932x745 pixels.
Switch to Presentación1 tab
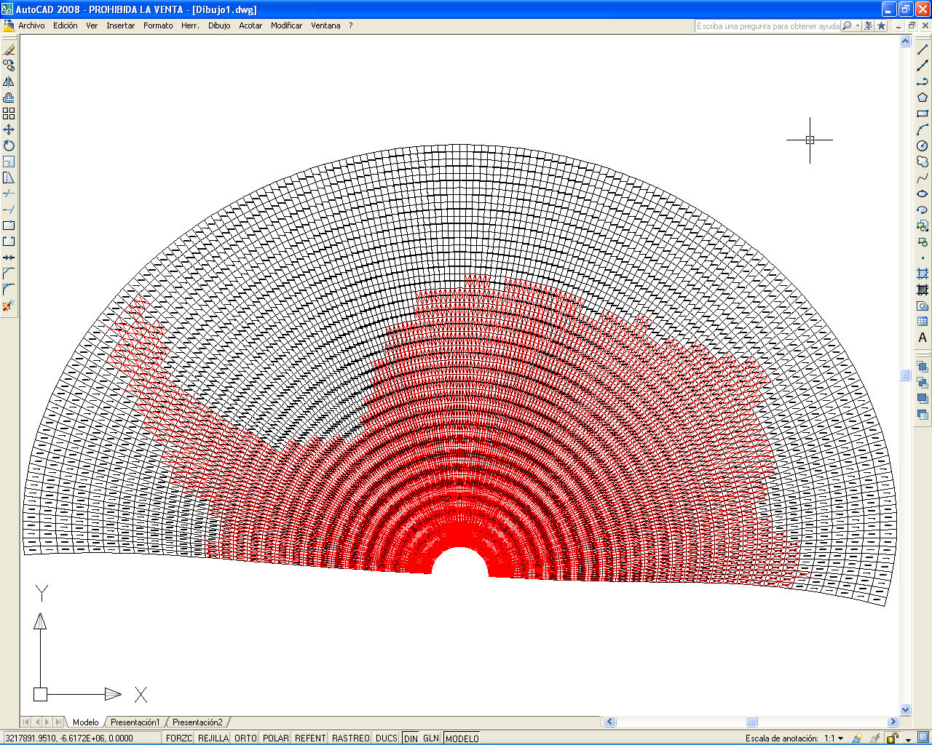point(135,722)
